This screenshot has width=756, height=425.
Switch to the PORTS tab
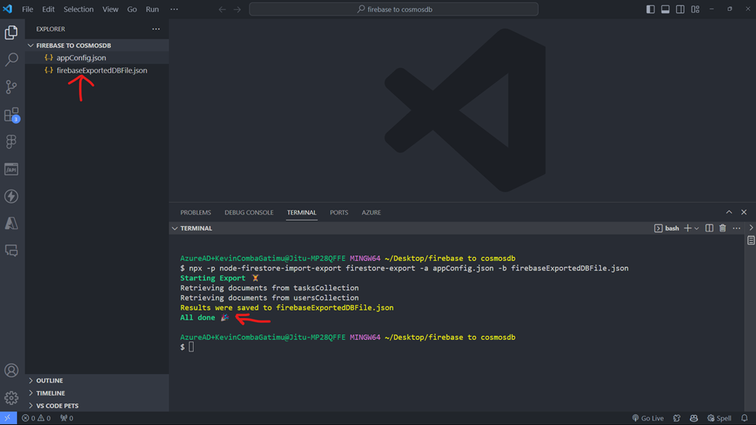pyautogui.click(x=339, y=212)
